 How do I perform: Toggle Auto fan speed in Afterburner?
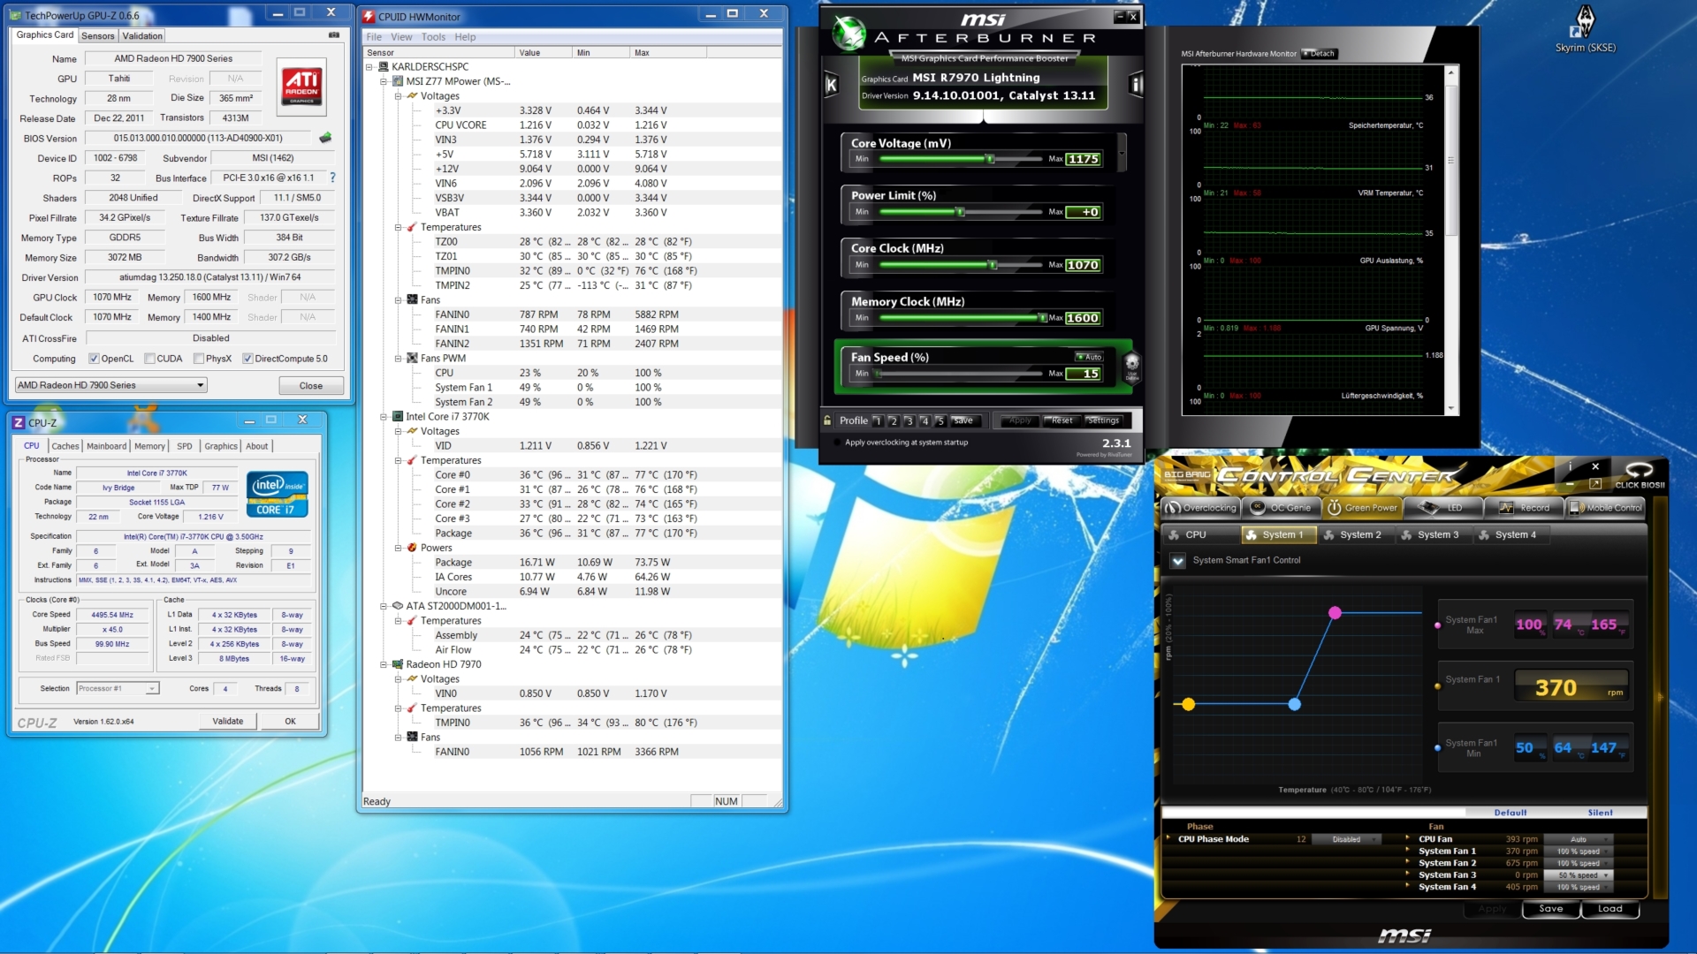click(x=1089, y=357)
